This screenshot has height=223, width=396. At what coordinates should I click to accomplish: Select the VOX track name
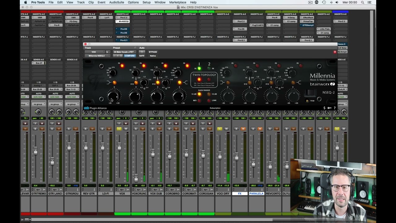click(x=122, y=194)
